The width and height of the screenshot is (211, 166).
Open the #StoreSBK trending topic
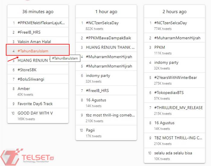(x=28, y=70)
